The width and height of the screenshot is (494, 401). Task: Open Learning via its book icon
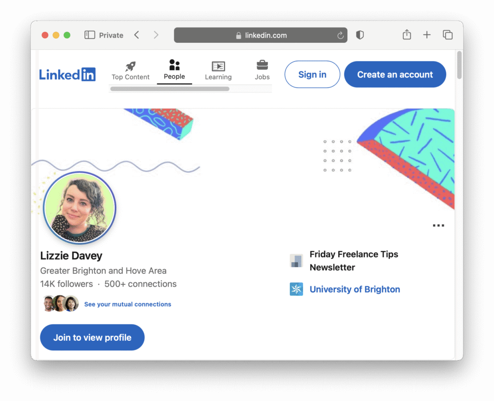click(218, 66)
